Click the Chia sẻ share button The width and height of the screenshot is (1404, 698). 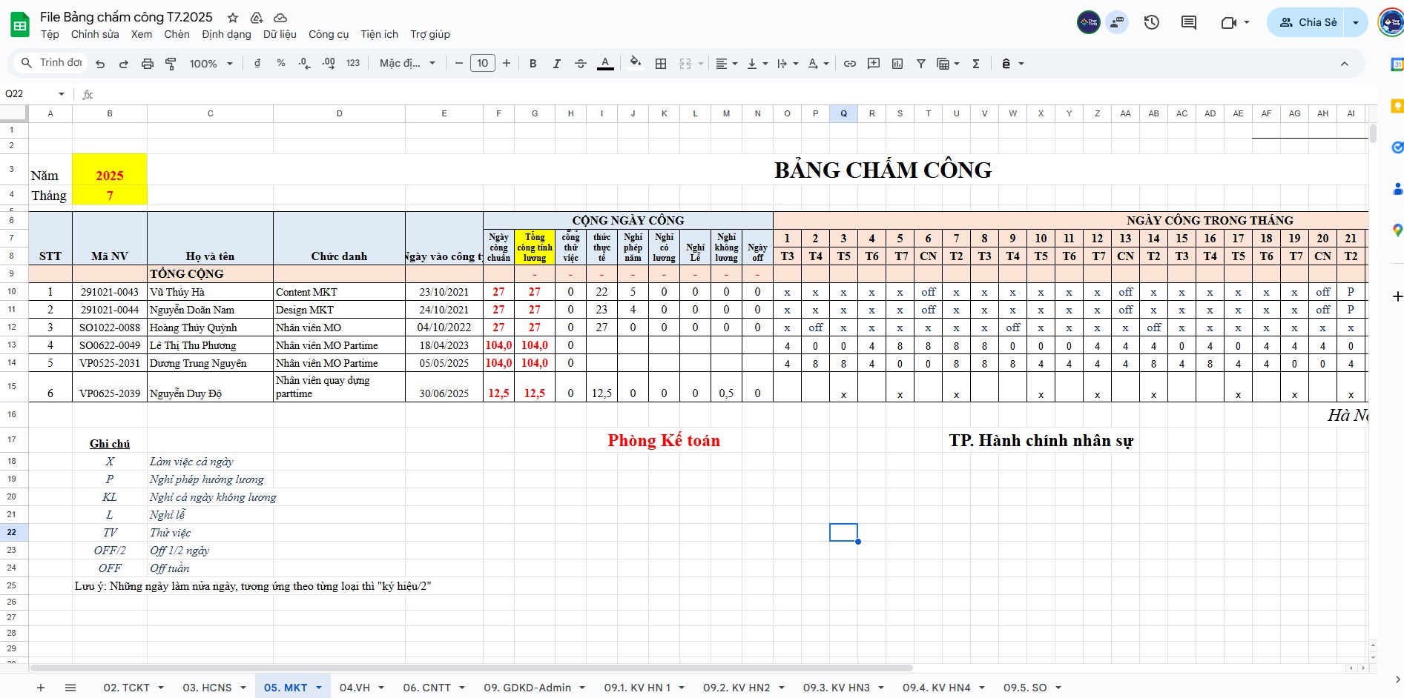1308,22
